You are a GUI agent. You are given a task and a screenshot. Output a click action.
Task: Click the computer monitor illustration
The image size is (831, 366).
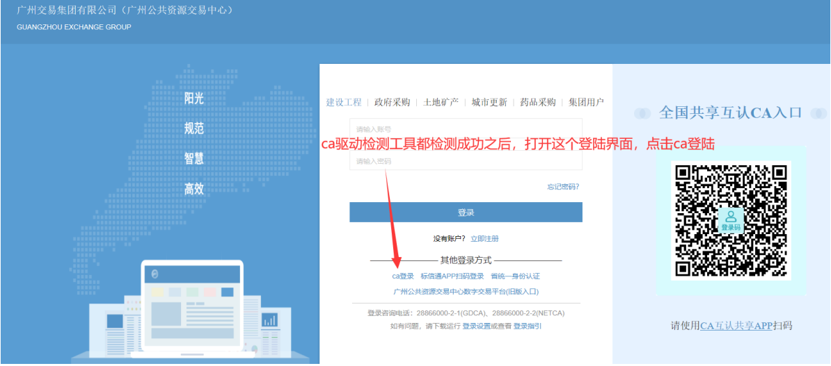click(x=193, y=306)
